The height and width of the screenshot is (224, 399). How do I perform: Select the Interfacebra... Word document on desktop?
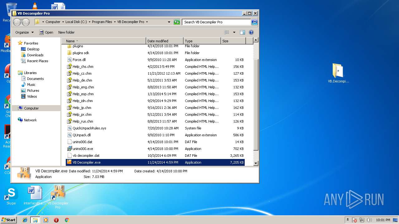(x=35, y=196)
